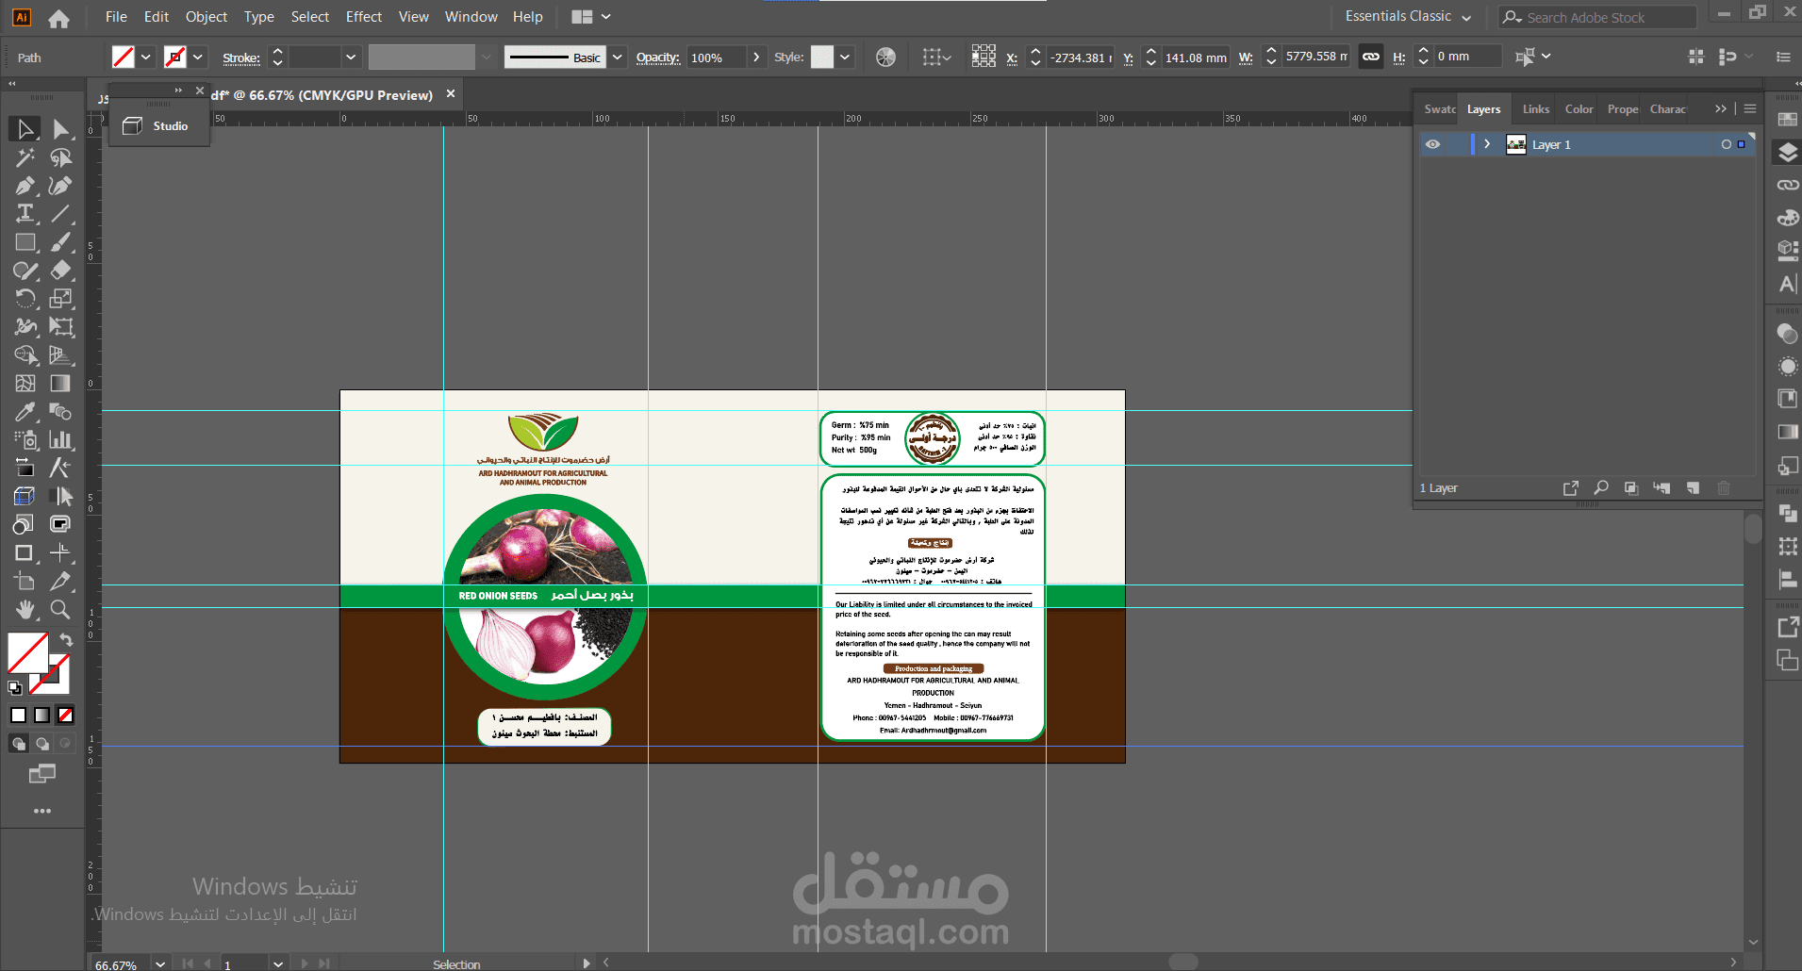Screen dimensions: 1802x971
Task: Select the Pen tool
Action: pos(25,186)
